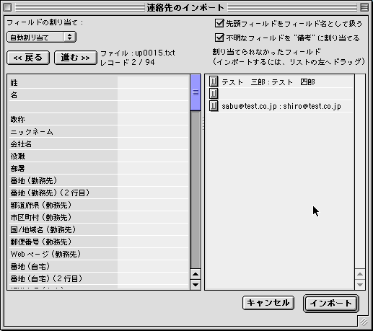
Task: Select the 番地（自宅）（2 行目） row
Action: pos(99,278)
